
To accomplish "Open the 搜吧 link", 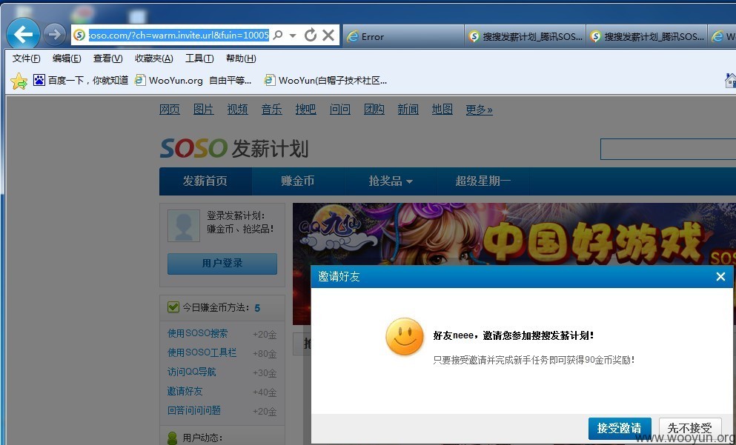I will click(x=305, y=110).
